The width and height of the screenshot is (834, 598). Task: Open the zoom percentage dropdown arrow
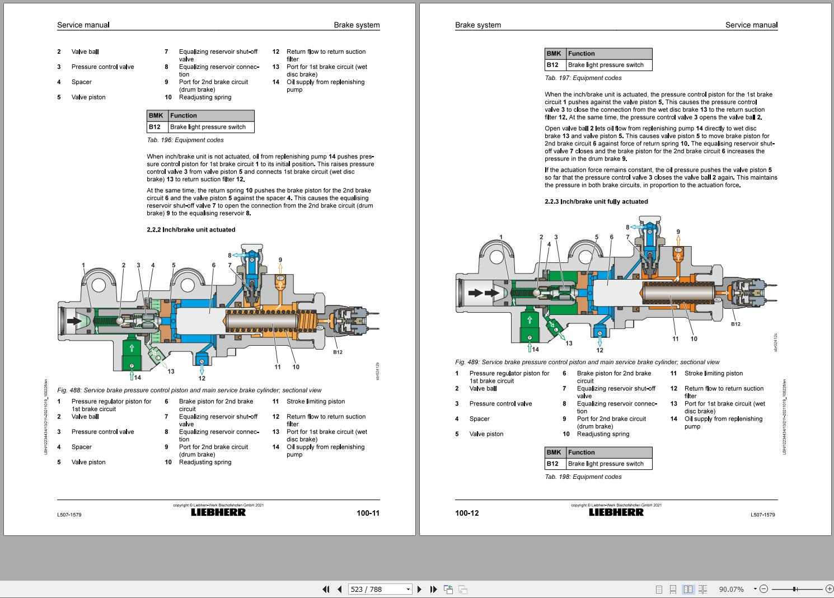(x=755, y=589)
